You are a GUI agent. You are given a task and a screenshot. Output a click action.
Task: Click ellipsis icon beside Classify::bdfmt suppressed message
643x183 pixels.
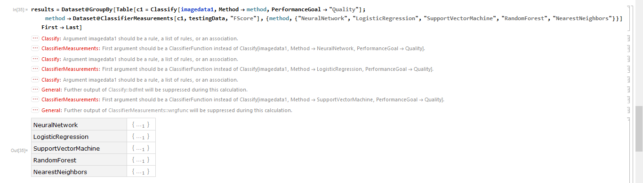coord(35,90)
